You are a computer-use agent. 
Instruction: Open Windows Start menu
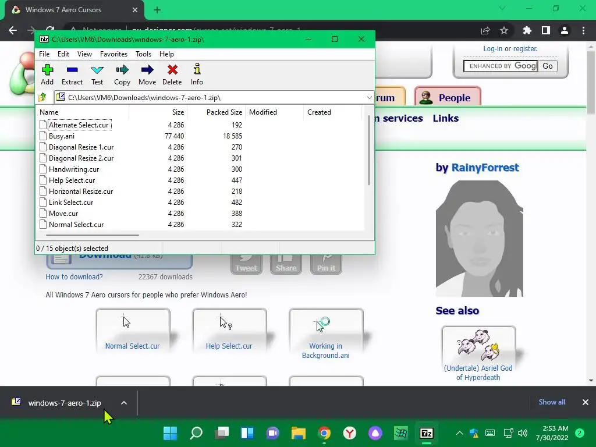pyautogui.click(x=171, y=433)
